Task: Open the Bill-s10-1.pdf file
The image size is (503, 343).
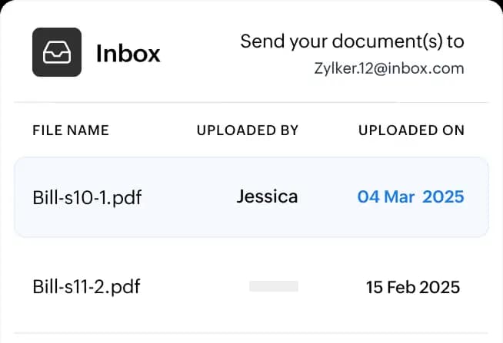Action: pos(87,197)
